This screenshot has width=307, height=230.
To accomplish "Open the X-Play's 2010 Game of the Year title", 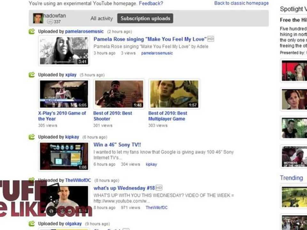I will pos(62,116).
